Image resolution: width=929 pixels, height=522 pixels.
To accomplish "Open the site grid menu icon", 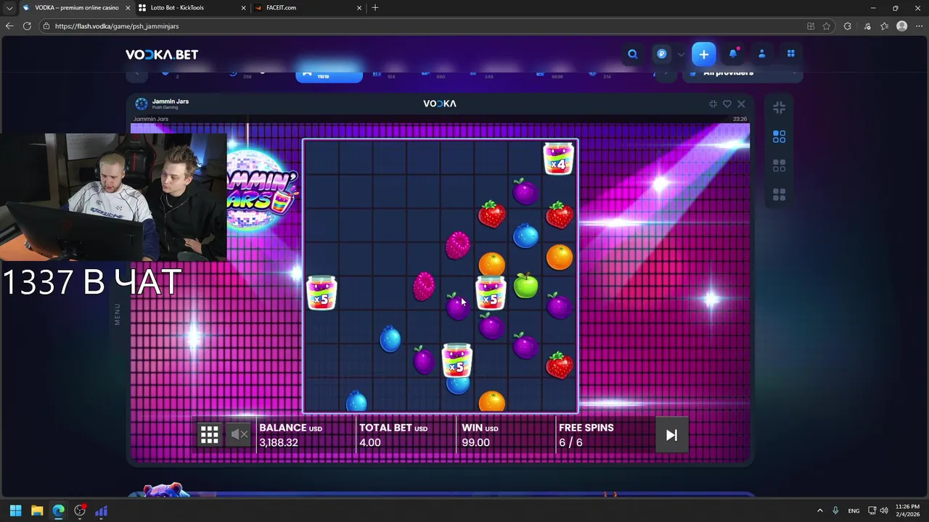I will click(791, 54).
